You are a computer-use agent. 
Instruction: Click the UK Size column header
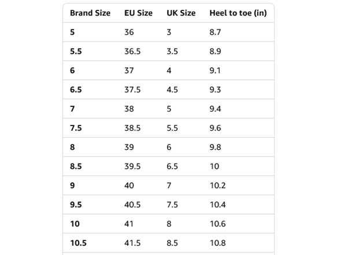click(181, 13)
